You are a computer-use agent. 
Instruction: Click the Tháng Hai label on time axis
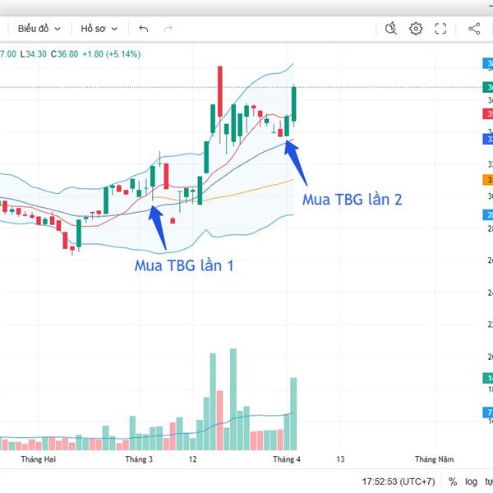tap(39, 459)
